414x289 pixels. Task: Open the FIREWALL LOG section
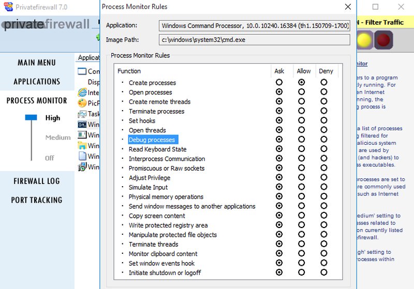point(37,181)
